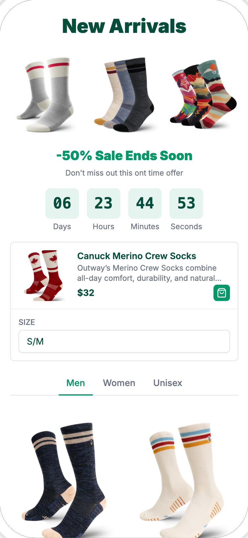Click the $32 price label
Screen dimensions: 248x538
(86, 293)
